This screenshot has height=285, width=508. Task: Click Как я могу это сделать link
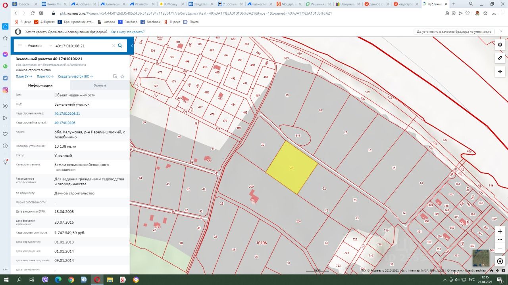click(127, 32)
